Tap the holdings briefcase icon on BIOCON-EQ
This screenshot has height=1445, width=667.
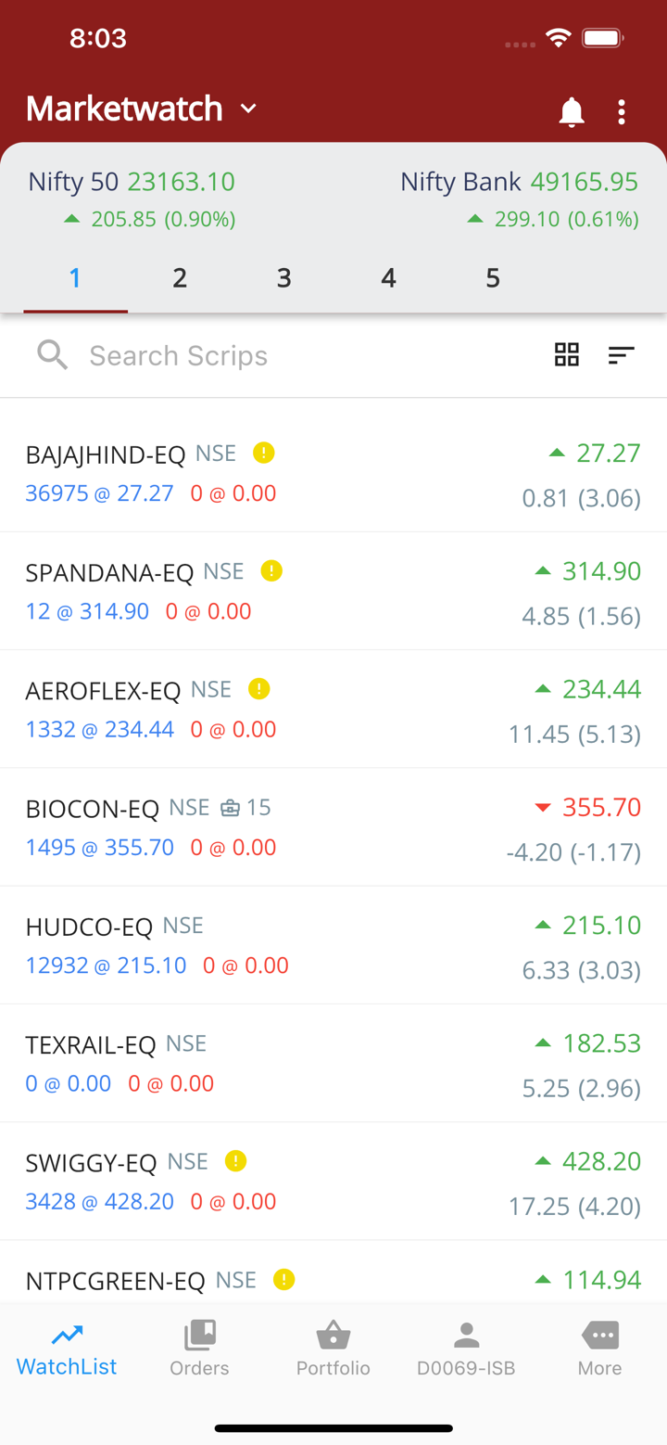(x=230, y=808)
